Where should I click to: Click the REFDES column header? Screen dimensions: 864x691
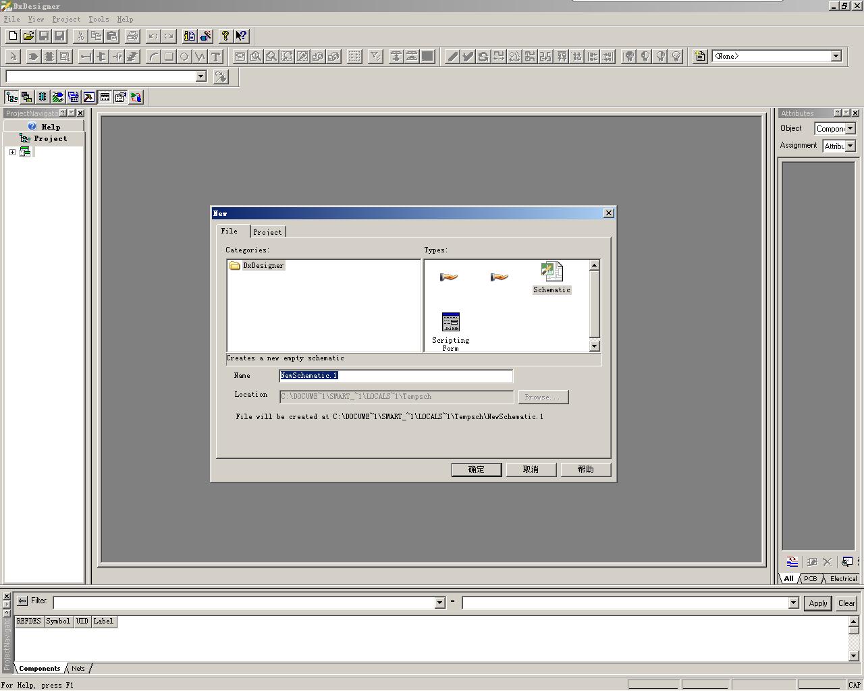(x=29, y=621)
